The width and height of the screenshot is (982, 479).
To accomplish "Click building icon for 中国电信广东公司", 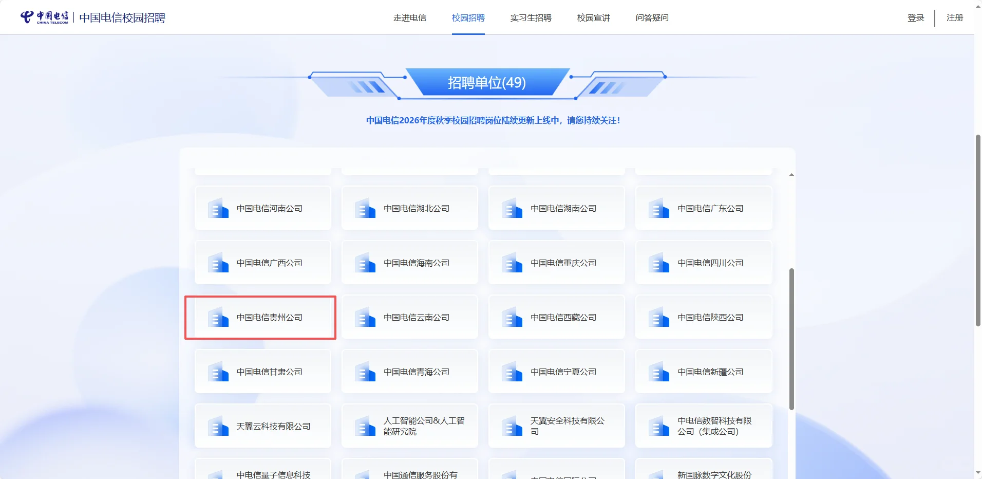I will pyautogui.click(x=659, y=208).
